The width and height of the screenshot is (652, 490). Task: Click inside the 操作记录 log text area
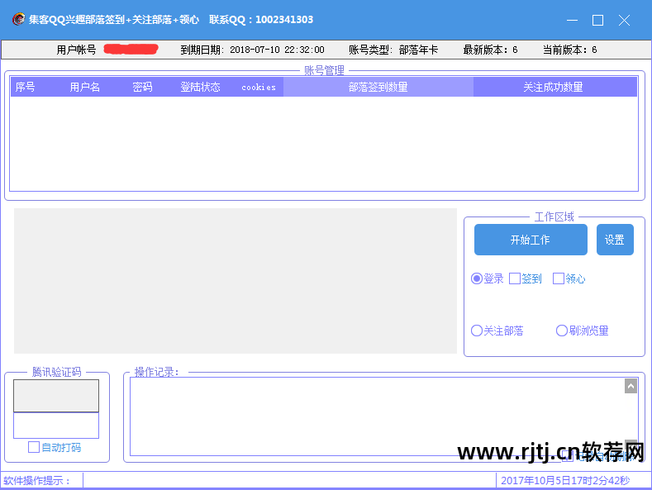pos(377,416)
